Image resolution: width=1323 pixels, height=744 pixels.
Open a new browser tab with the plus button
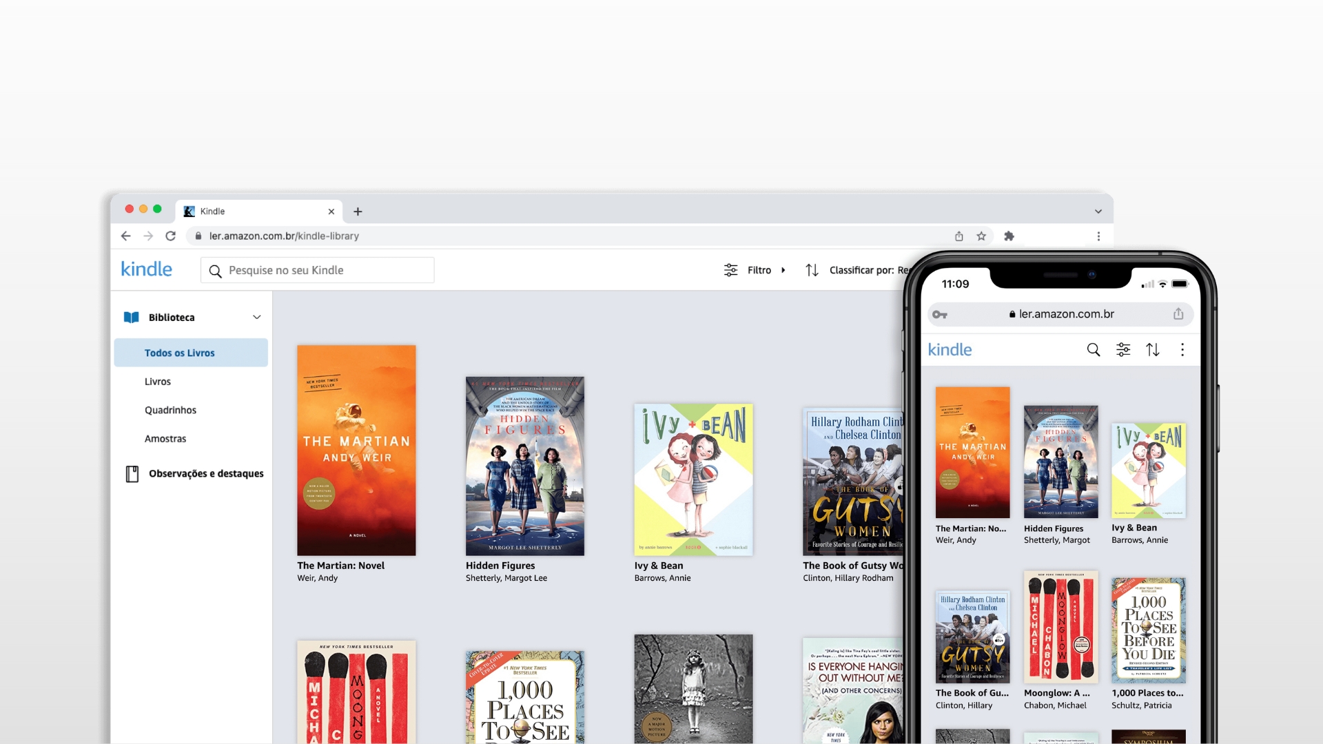click(x=358, y=211)
